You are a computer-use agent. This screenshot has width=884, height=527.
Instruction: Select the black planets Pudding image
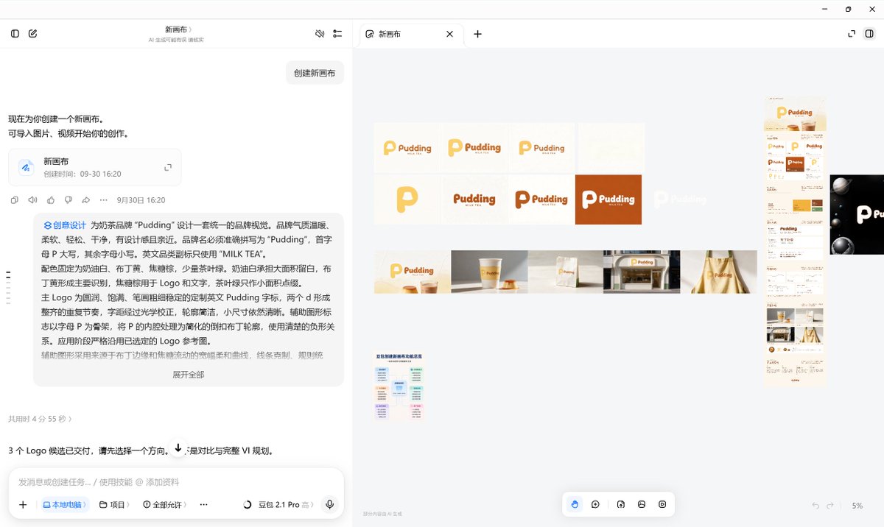coord(857,214)
